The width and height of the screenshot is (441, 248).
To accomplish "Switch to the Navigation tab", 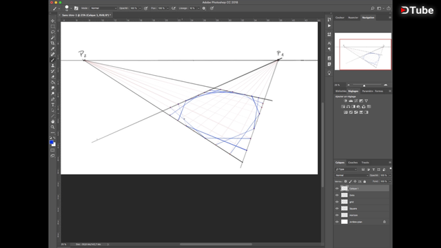I will coord(368,17).
